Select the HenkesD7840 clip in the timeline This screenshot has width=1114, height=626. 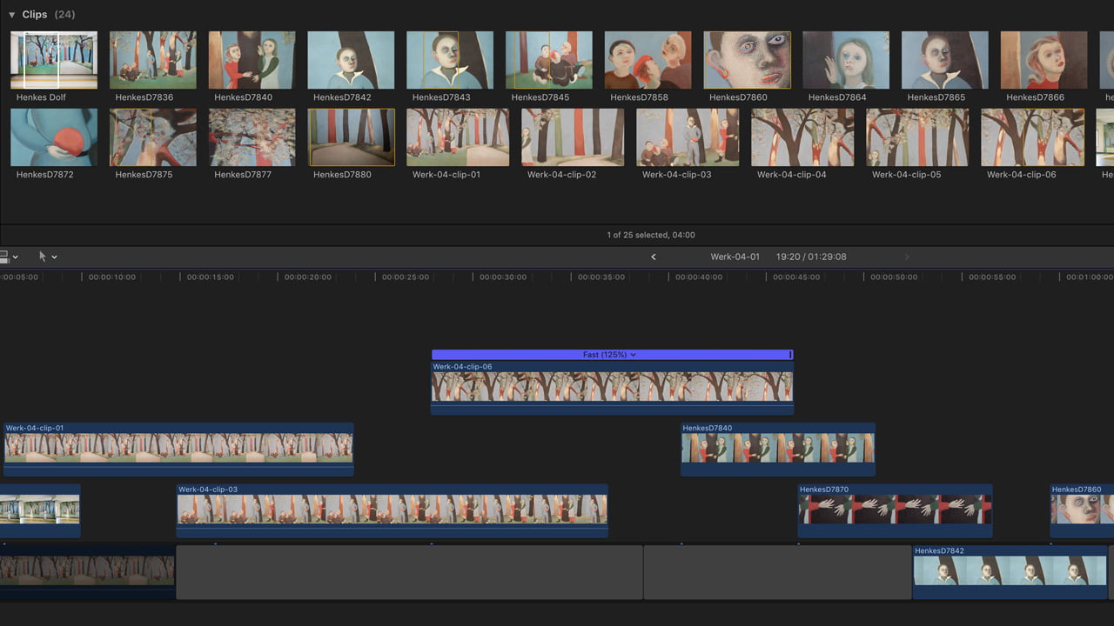tap(778, 449)
